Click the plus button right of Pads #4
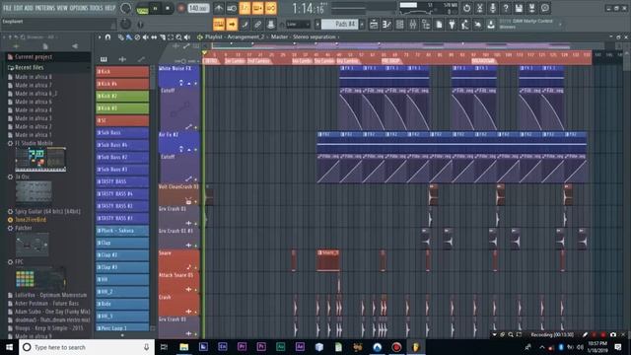Viewport: 631px width, 355px height. (362, 25)
